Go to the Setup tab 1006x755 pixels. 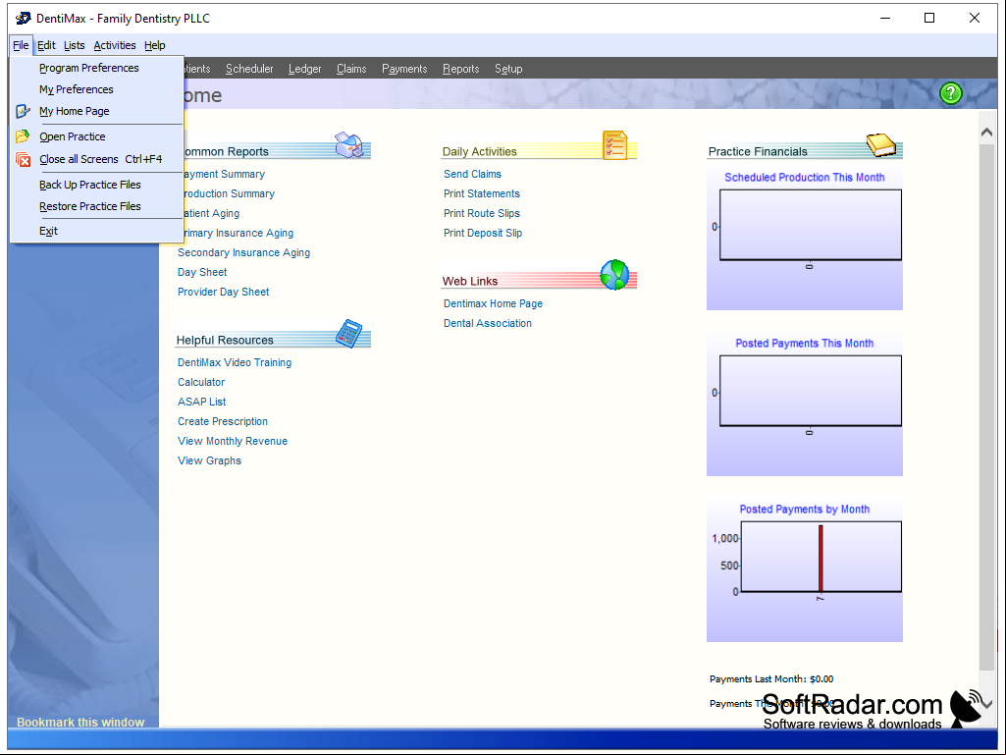pos(508,69)
